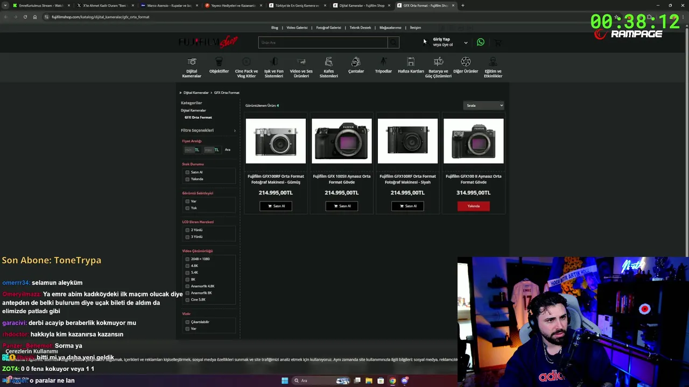Viewport: 689px width, 387px height.
Task: Click the Ürün Ara search field
Action: (323, 42)
